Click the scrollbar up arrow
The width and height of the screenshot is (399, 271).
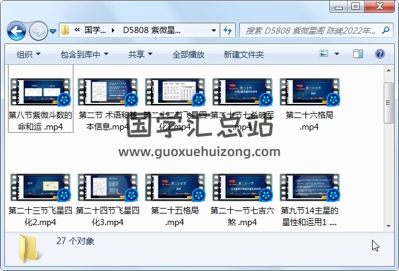389,70
